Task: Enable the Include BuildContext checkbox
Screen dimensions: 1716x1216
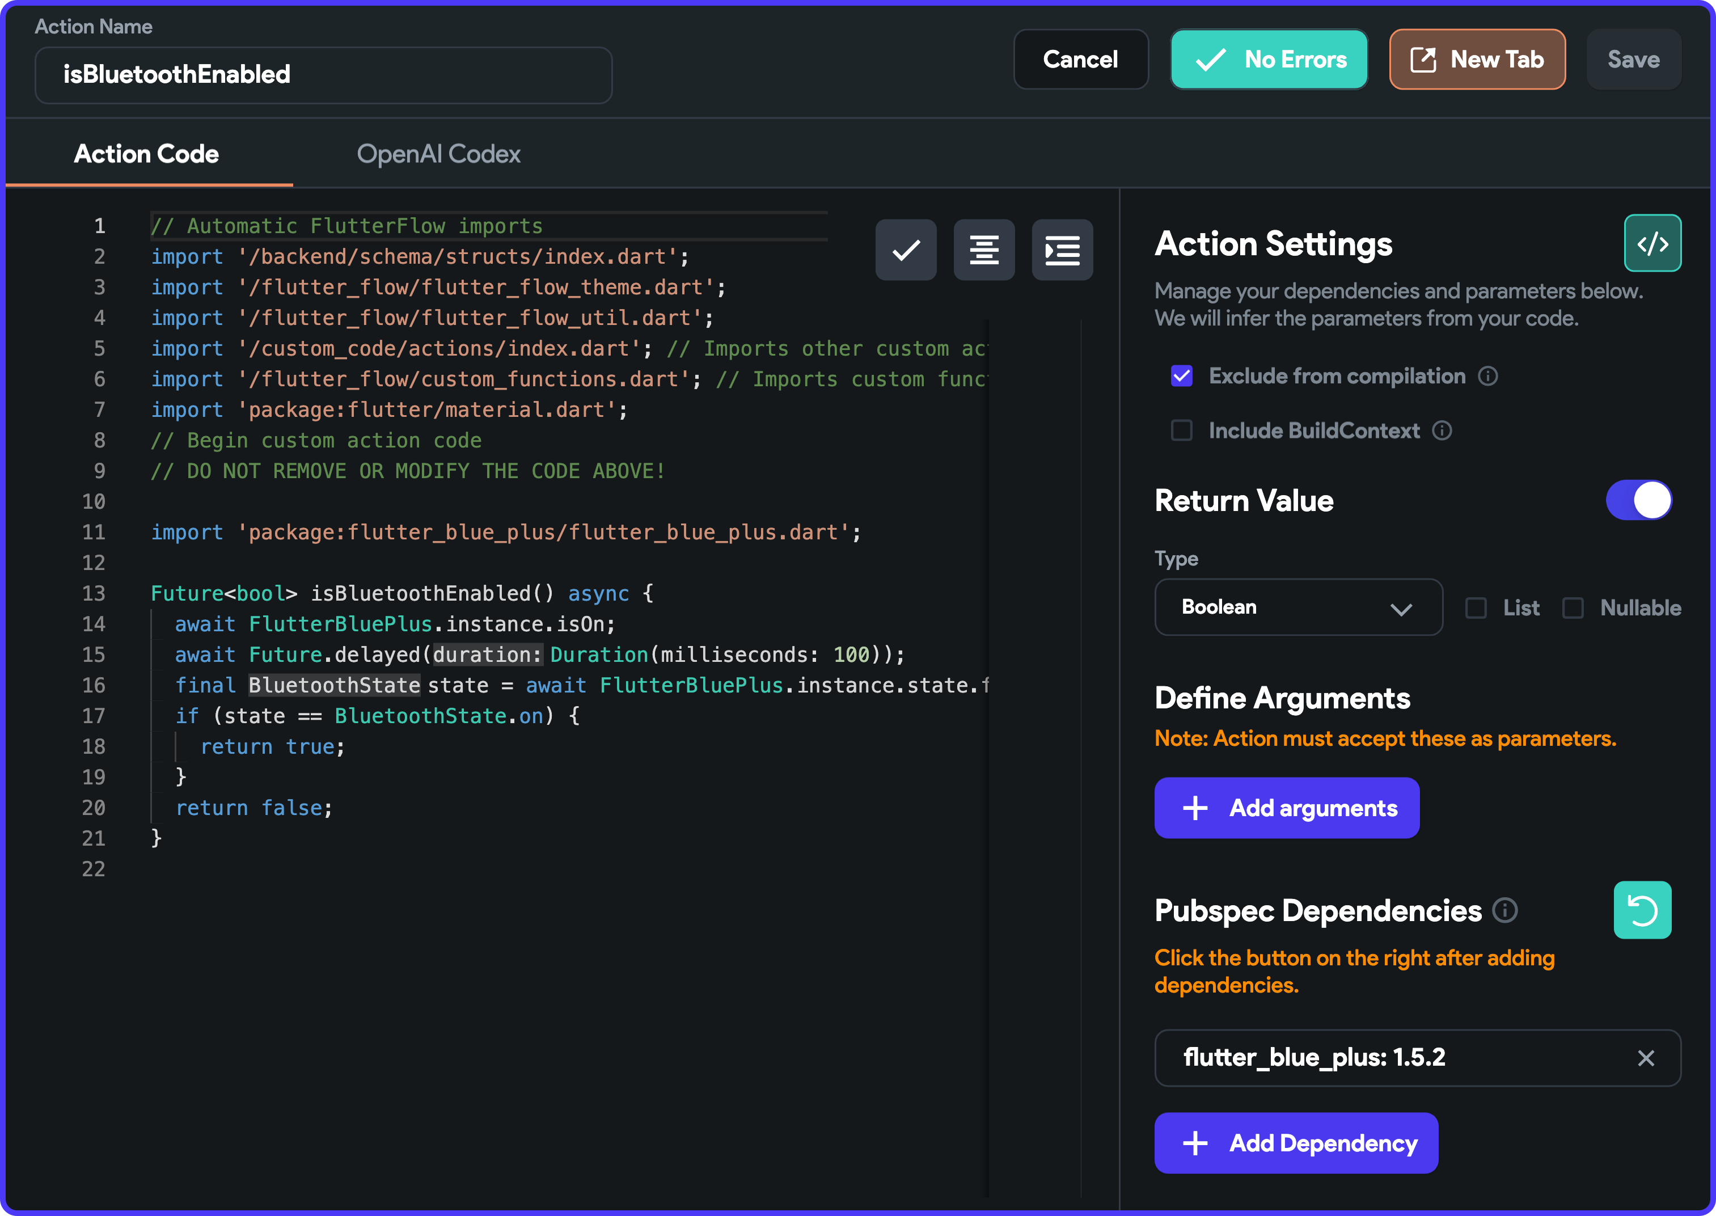Action: (x=1181, y=430)
